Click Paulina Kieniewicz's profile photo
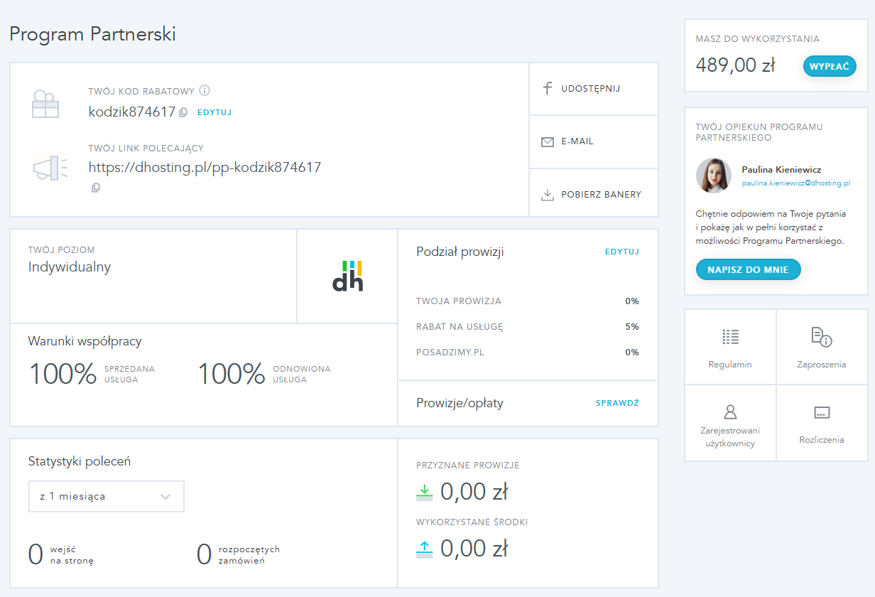 (714, 176)
